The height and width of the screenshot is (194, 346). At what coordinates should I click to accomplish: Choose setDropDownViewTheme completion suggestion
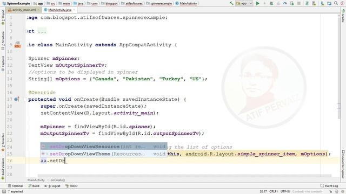(104, 154)
